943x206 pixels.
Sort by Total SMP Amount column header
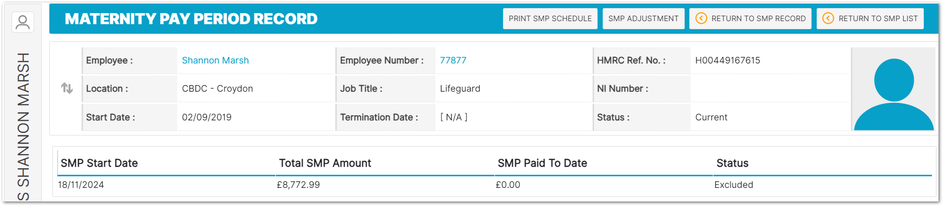pos(325,163)
